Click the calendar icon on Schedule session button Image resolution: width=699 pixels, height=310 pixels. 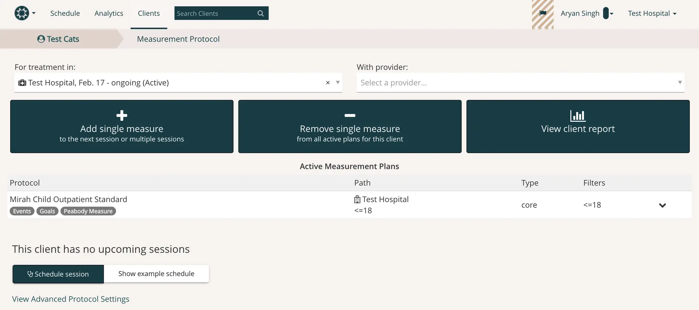[30, 274]
